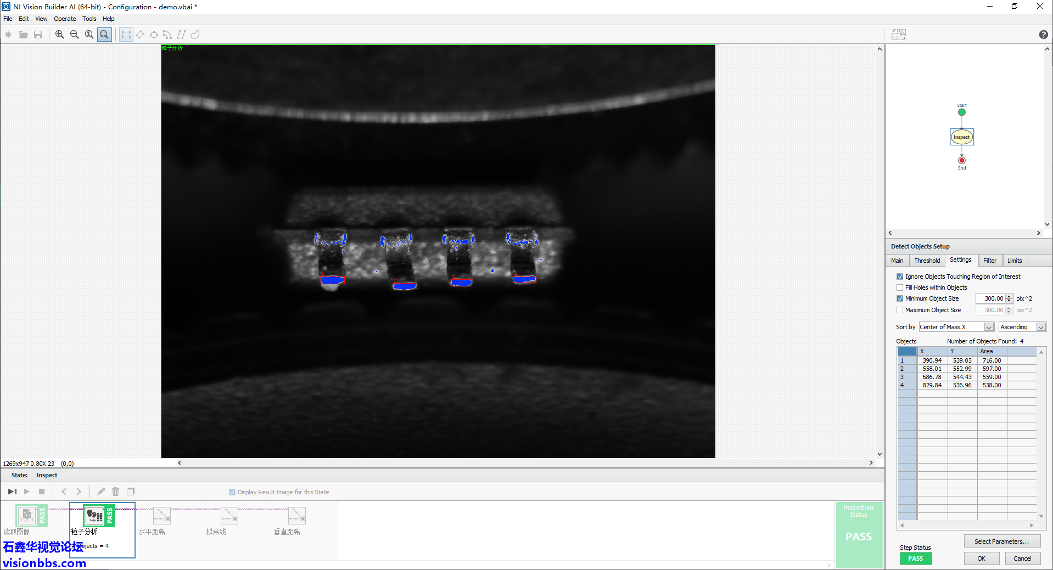
Task: Enable Maximum Object Size
Action: 900,310
